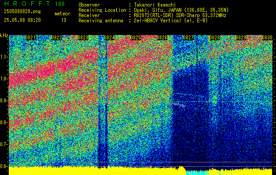Click the 0.9 frequency axis label
This screenshot has width=276, height=175.
[x=4, y=101]
